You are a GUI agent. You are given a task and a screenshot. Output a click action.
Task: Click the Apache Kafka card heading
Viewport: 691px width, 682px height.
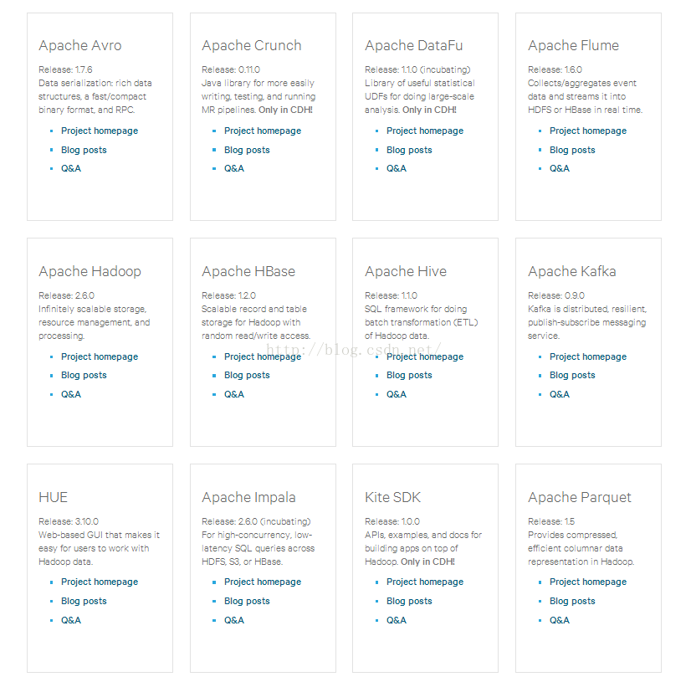coord(571,271)
